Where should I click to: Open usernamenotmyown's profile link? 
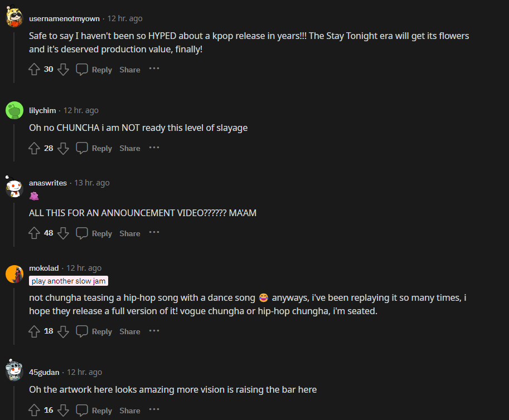click(64, 19)
